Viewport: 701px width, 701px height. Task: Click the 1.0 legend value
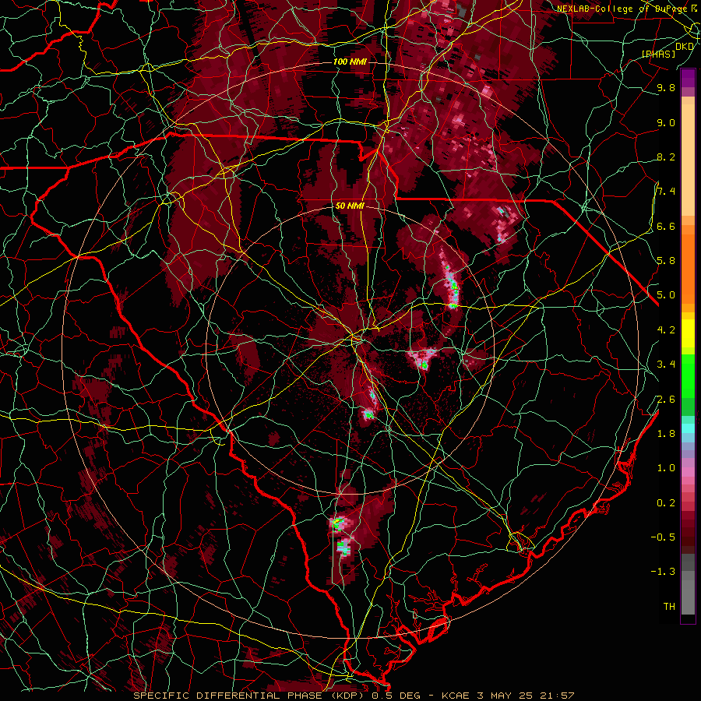pyautogui.click(x=666, y=468)
